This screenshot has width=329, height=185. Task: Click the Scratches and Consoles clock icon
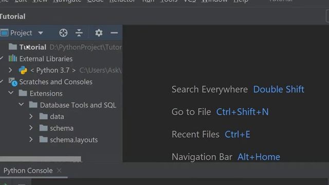[13, 82]
